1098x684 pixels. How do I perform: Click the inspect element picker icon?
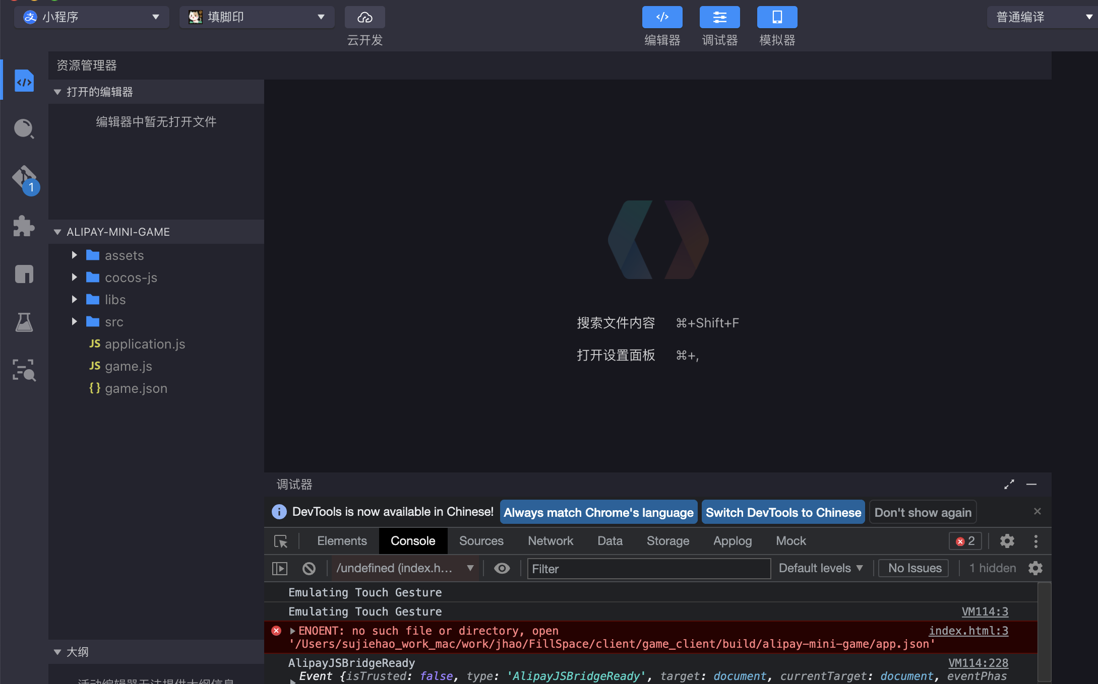(281, 541)
